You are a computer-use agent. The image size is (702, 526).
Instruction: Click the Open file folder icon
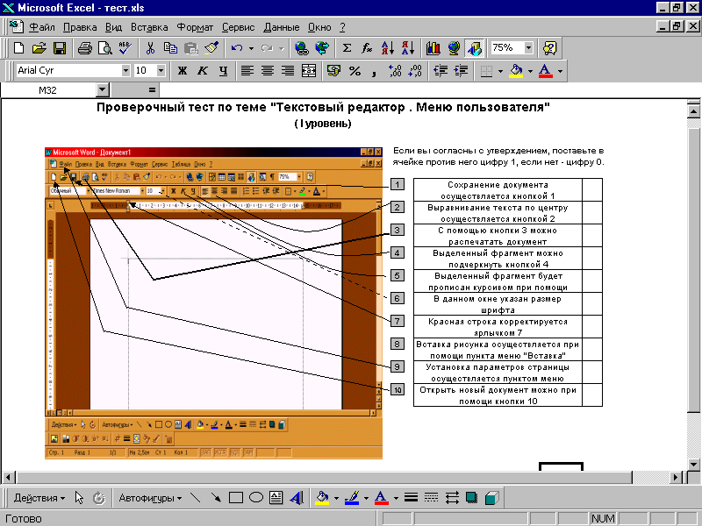[x=39, y=48]
